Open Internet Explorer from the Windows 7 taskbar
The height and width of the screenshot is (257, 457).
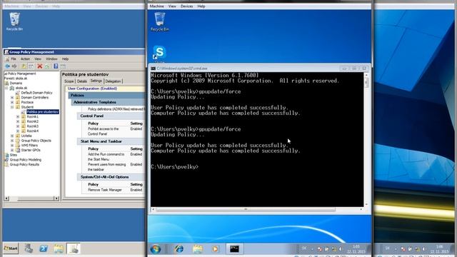click(179, 249)
